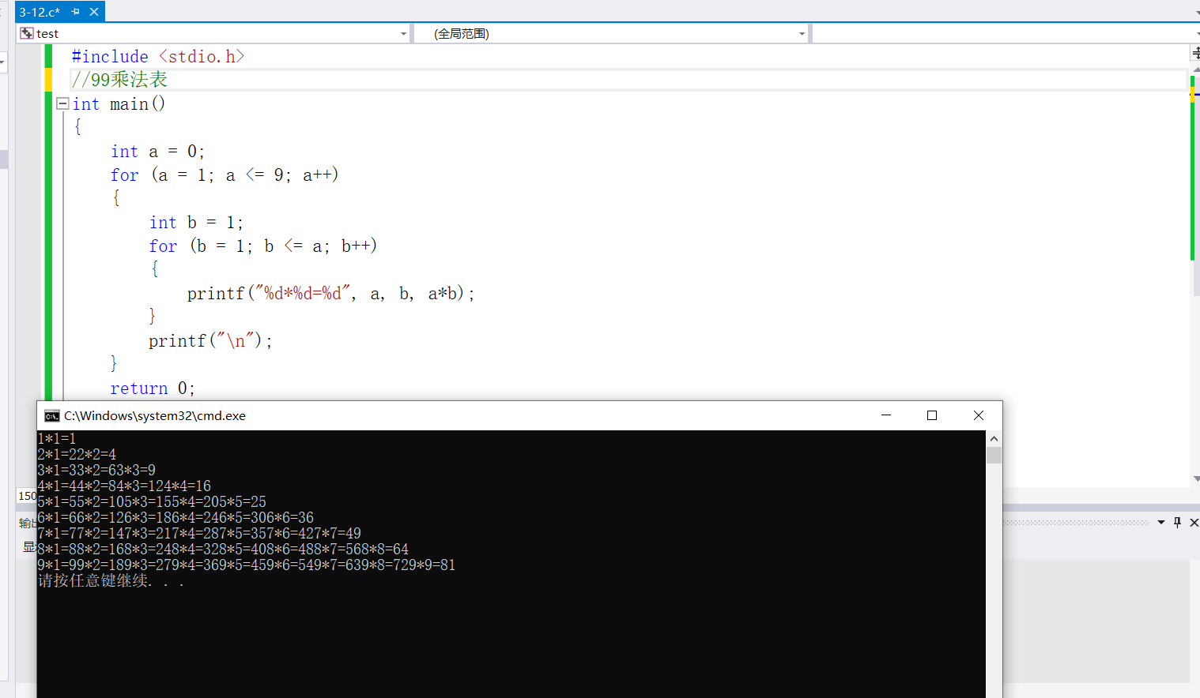This screenshot has height=698, width=1200.
Task: Close the 3-12.c* editor tab
Action: (x=94, y=12)
